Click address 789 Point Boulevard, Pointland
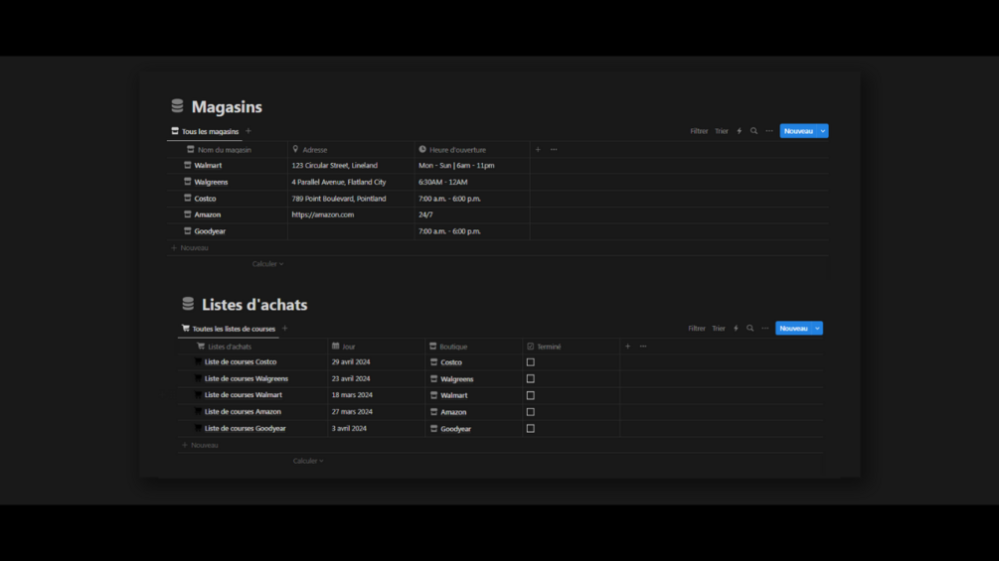999x561 pixels. pyautogui.click(x=339, y=199)
